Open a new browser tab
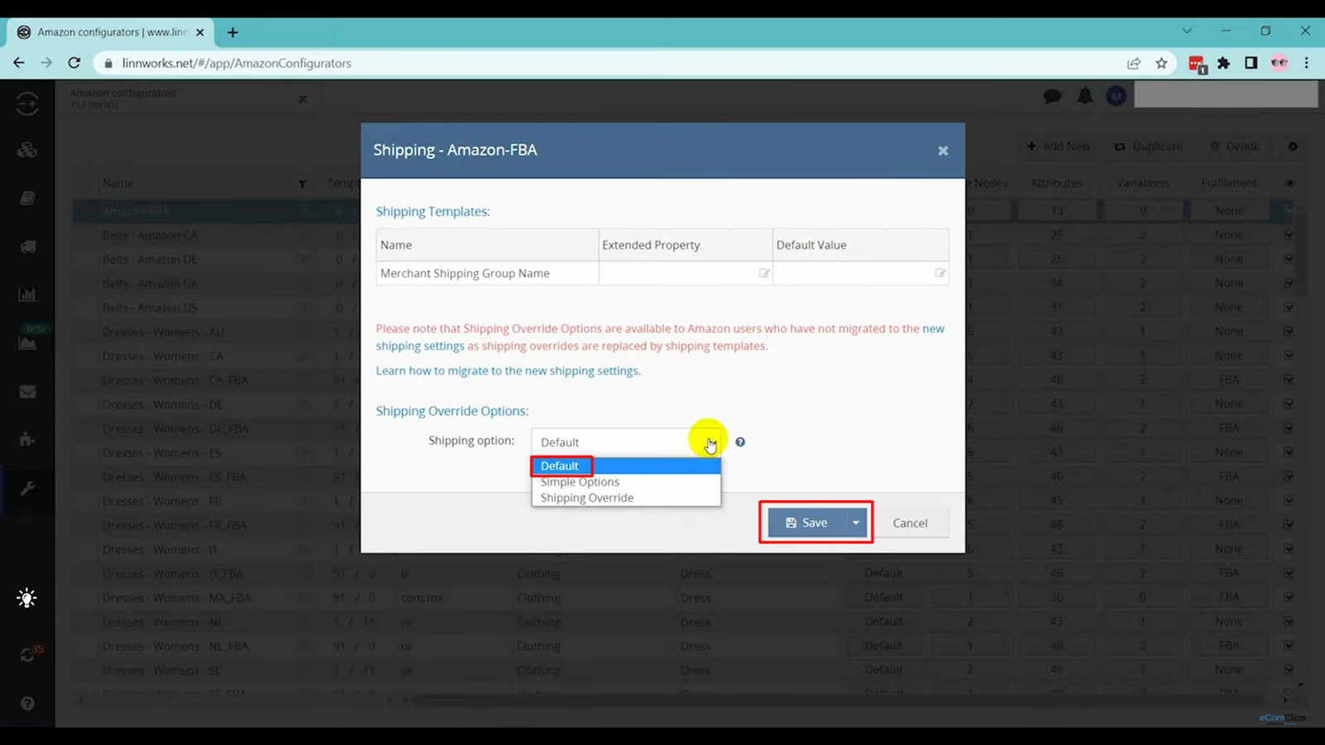Viewport: 1325px width, 745px height. (233, 32)
